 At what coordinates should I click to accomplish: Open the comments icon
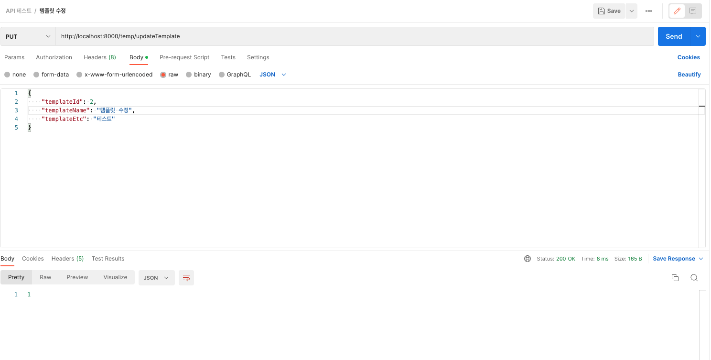click(693, 11)
